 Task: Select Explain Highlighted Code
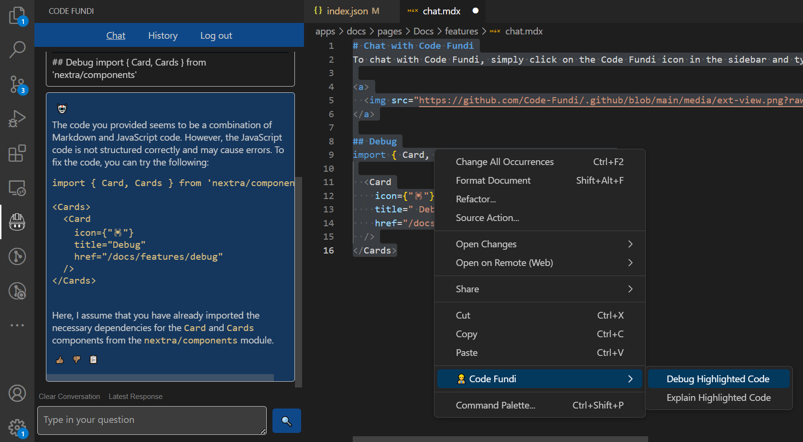pyautogui.click(x=718, y=398)
